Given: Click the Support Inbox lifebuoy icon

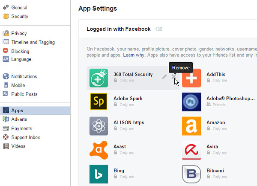Looking at the screenshot, I should (x=6, y=137).
